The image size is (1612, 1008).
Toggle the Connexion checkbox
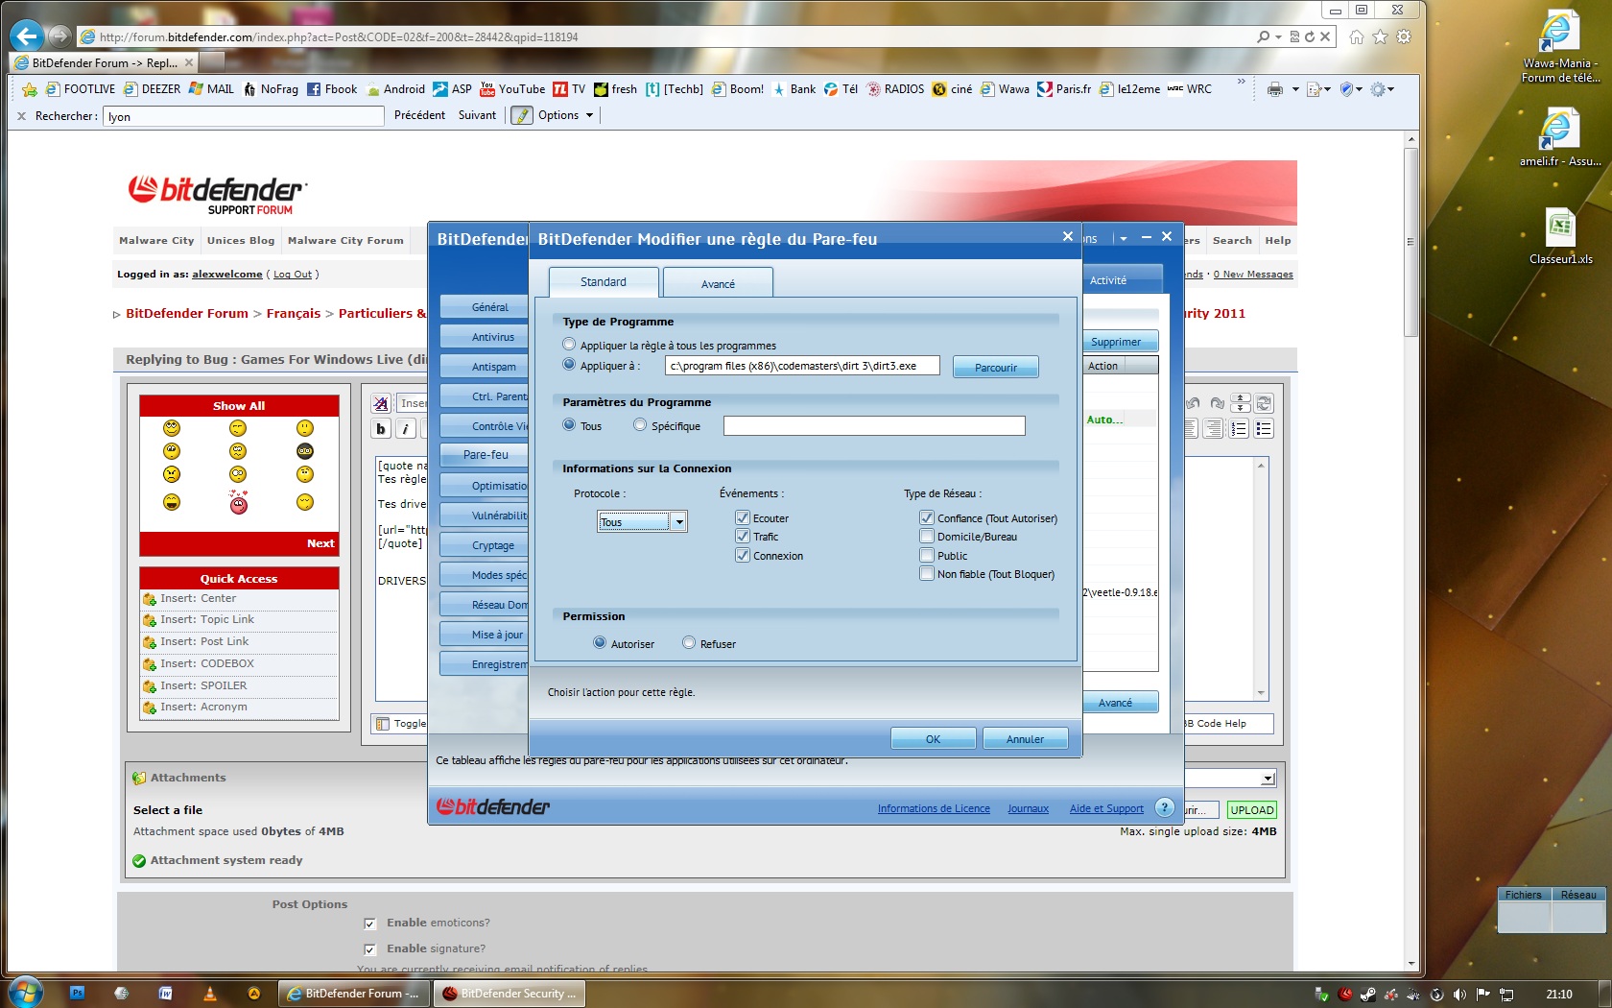743,555
